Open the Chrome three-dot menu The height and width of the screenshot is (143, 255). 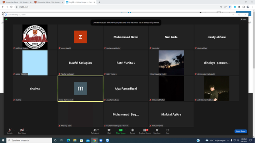tap(252, 7)
